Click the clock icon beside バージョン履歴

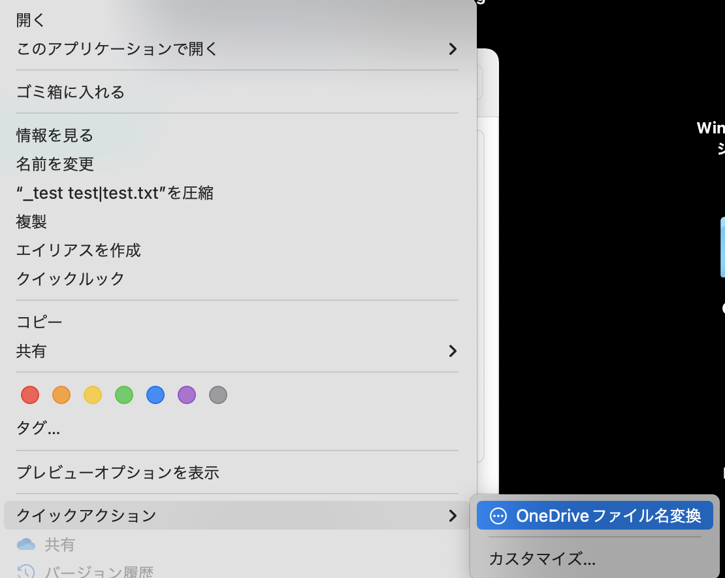tap(26, 571)
